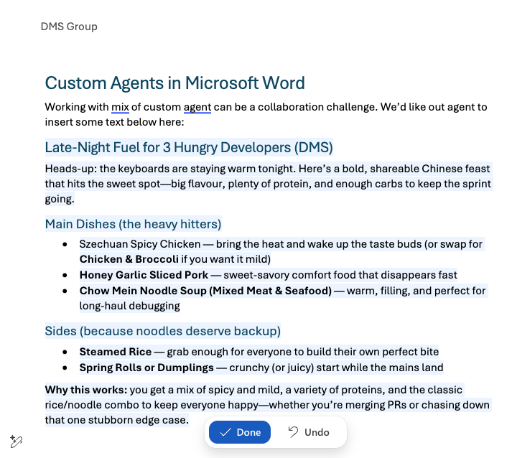Click the bold 'Spring Rolls or Dumplings' text
Screen dimensions: 512x458
146,368
